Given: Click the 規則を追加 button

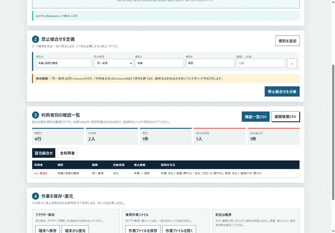Looking at the screenshot, I should [x=287, y=41].
